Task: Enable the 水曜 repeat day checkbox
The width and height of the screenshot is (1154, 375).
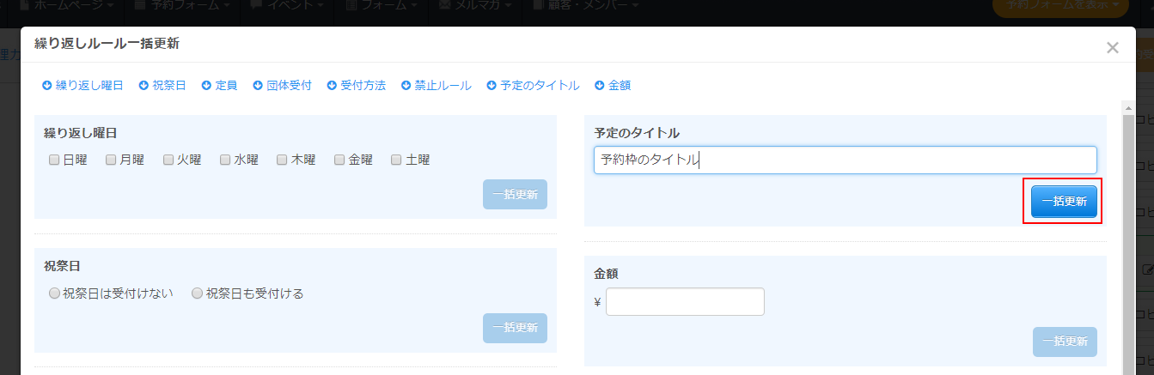Action: (x=225, y=160)
